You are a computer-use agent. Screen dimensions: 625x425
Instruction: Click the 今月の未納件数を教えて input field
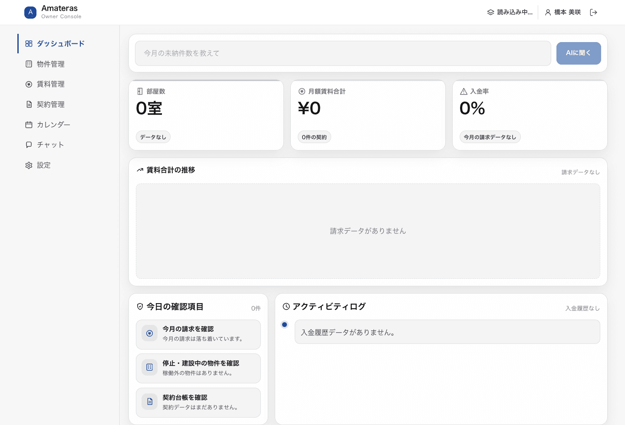[x=343, y=53]
